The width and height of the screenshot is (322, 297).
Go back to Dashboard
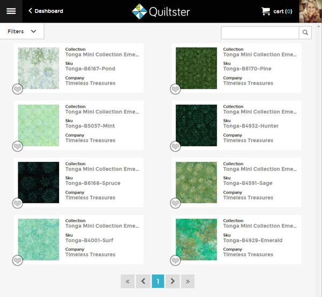pos(46,11)
